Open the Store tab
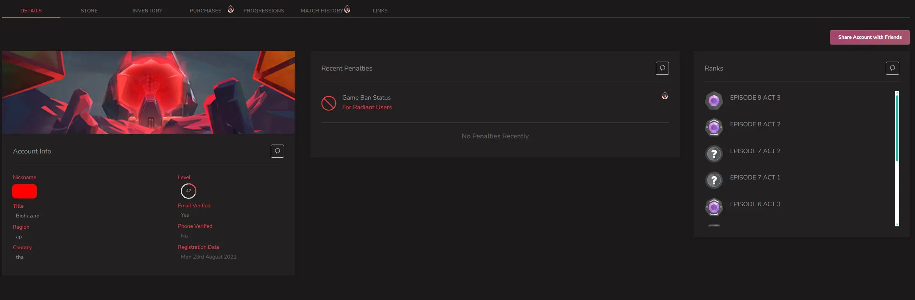Screen dimensions: 915x300 pos(89,11)
